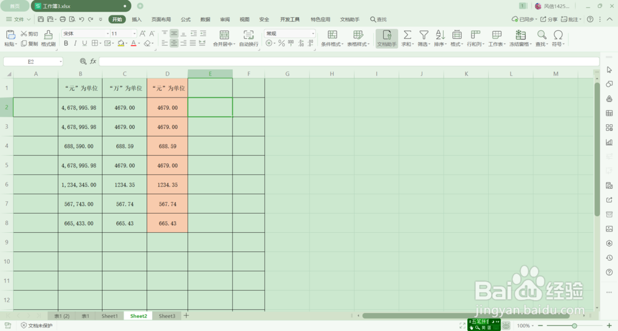Click the Merge and Center (合并居中) icon
The height and width of the screenshot is (331, 618).
(x=224, y=35)
